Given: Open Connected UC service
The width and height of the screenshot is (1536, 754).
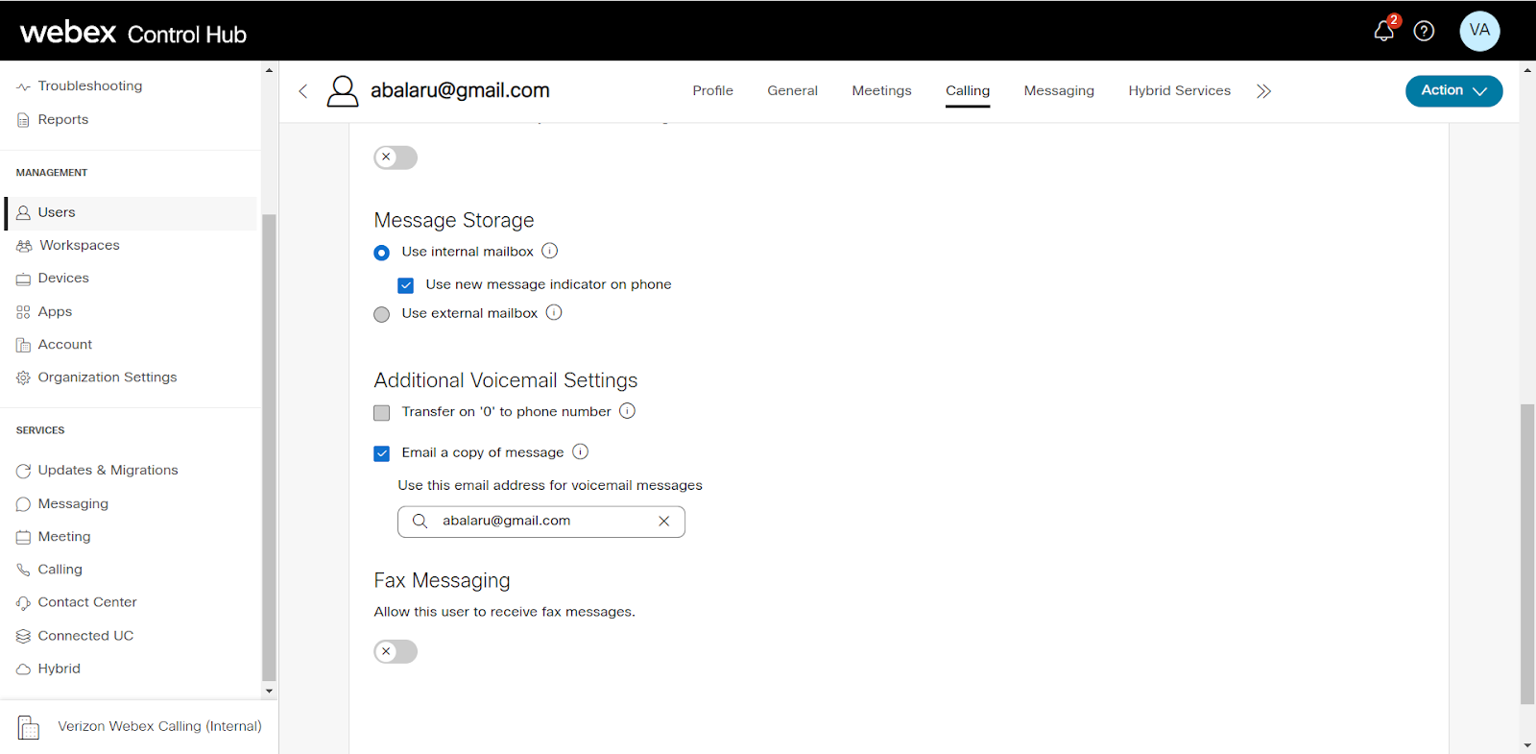Looking at the screenshot, I should pyautogui.click(x=85, y=635).
